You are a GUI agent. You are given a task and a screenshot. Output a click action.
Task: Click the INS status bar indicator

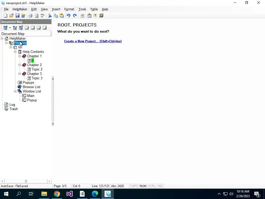(x=160, y=186)
